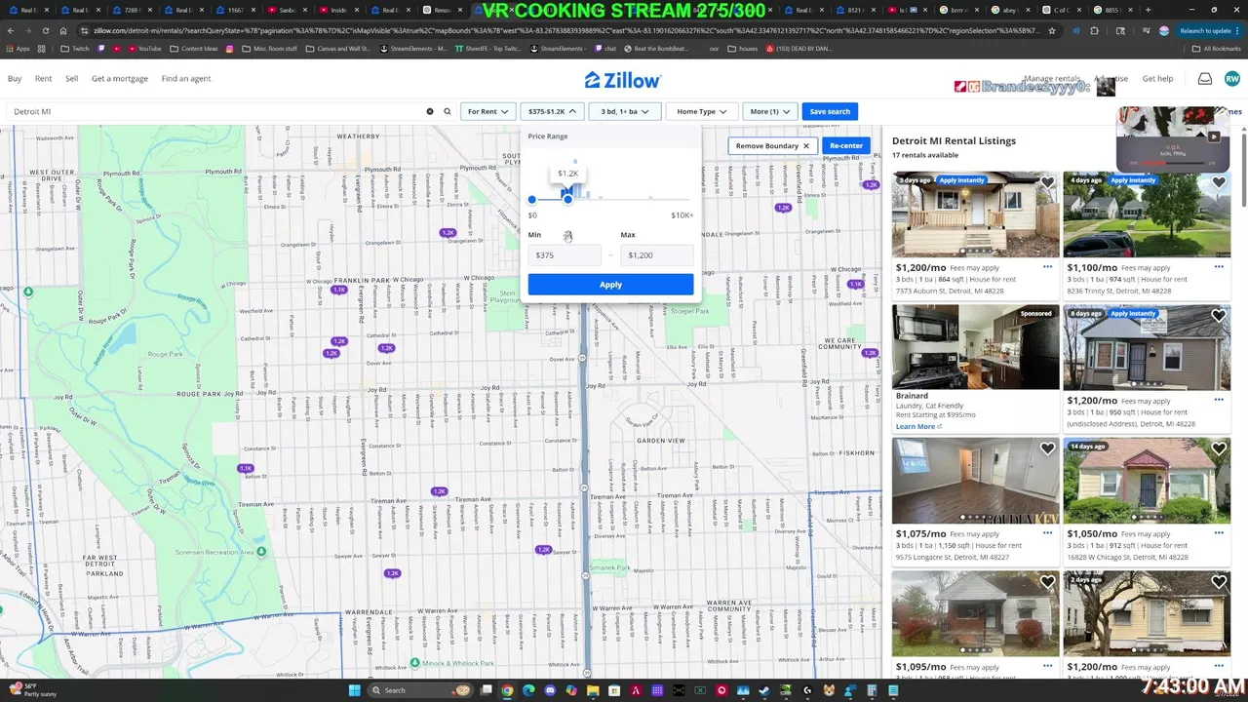The height and width of the screenshot is (702, 1248).
Task: Open Find an agent menu
Action: (x=186, y=79)
